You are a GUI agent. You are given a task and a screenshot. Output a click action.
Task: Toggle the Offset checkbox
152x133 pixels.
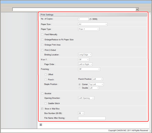point(46,75)
